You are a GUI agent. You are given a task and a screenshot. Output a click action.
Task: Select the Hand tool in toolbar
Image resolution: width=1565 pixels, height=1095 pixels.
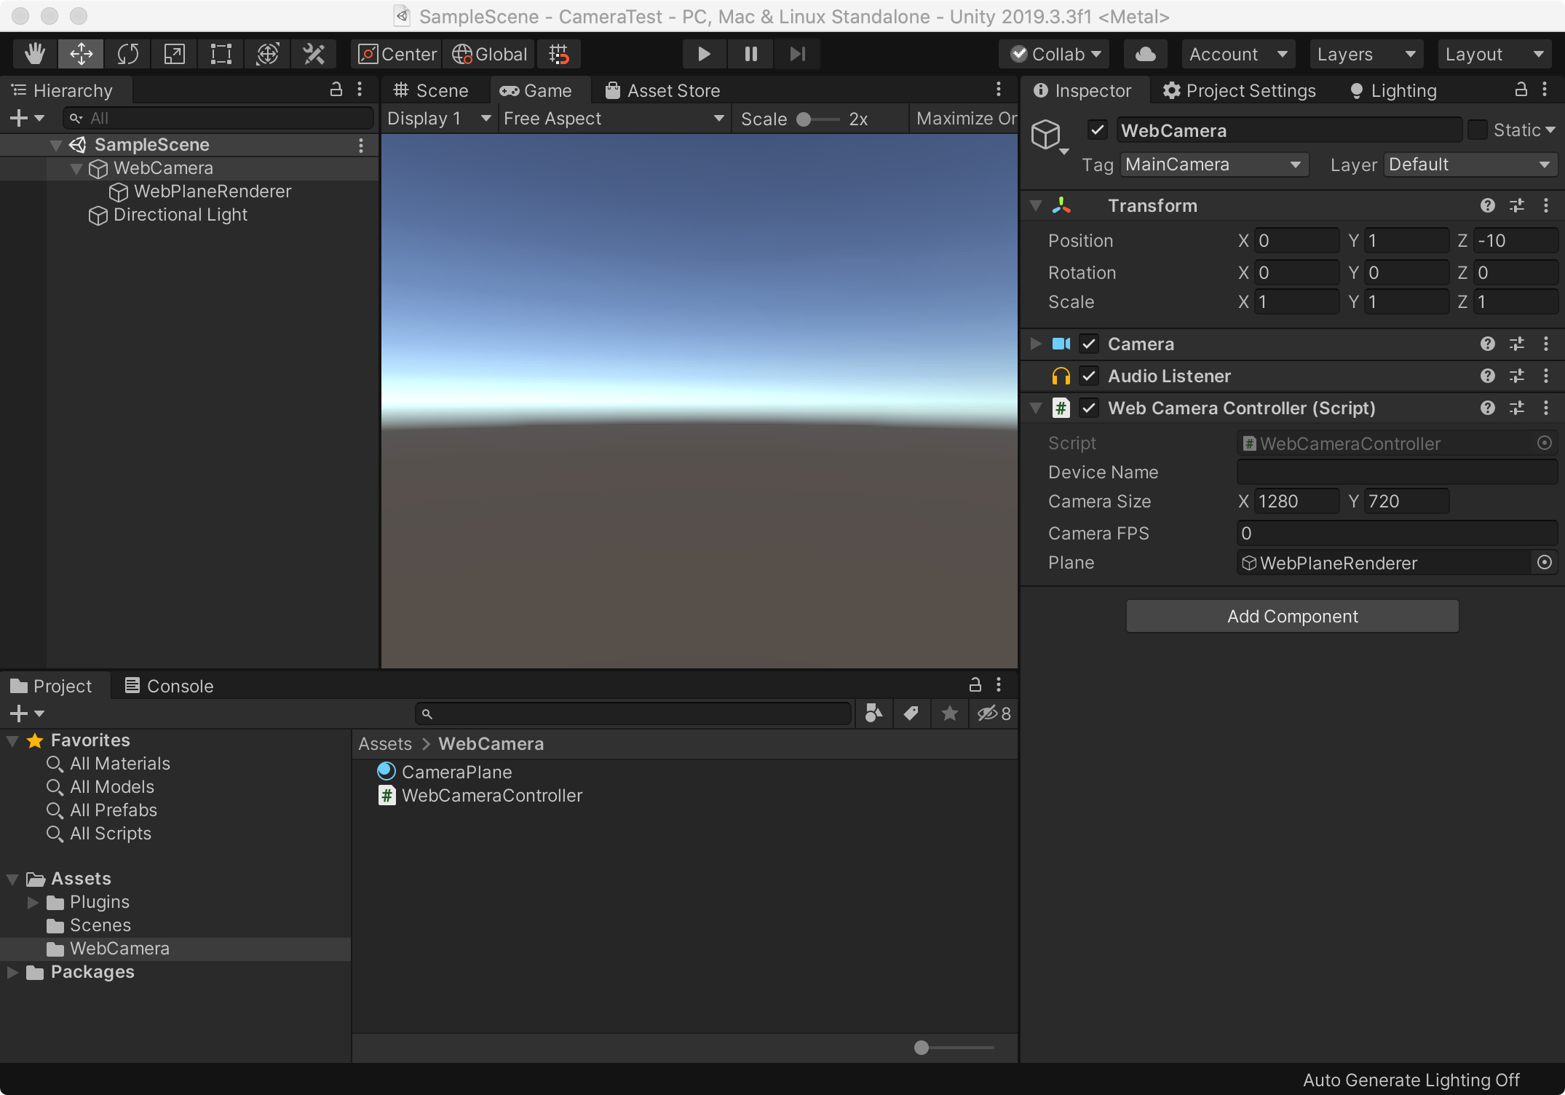(34, 54)
